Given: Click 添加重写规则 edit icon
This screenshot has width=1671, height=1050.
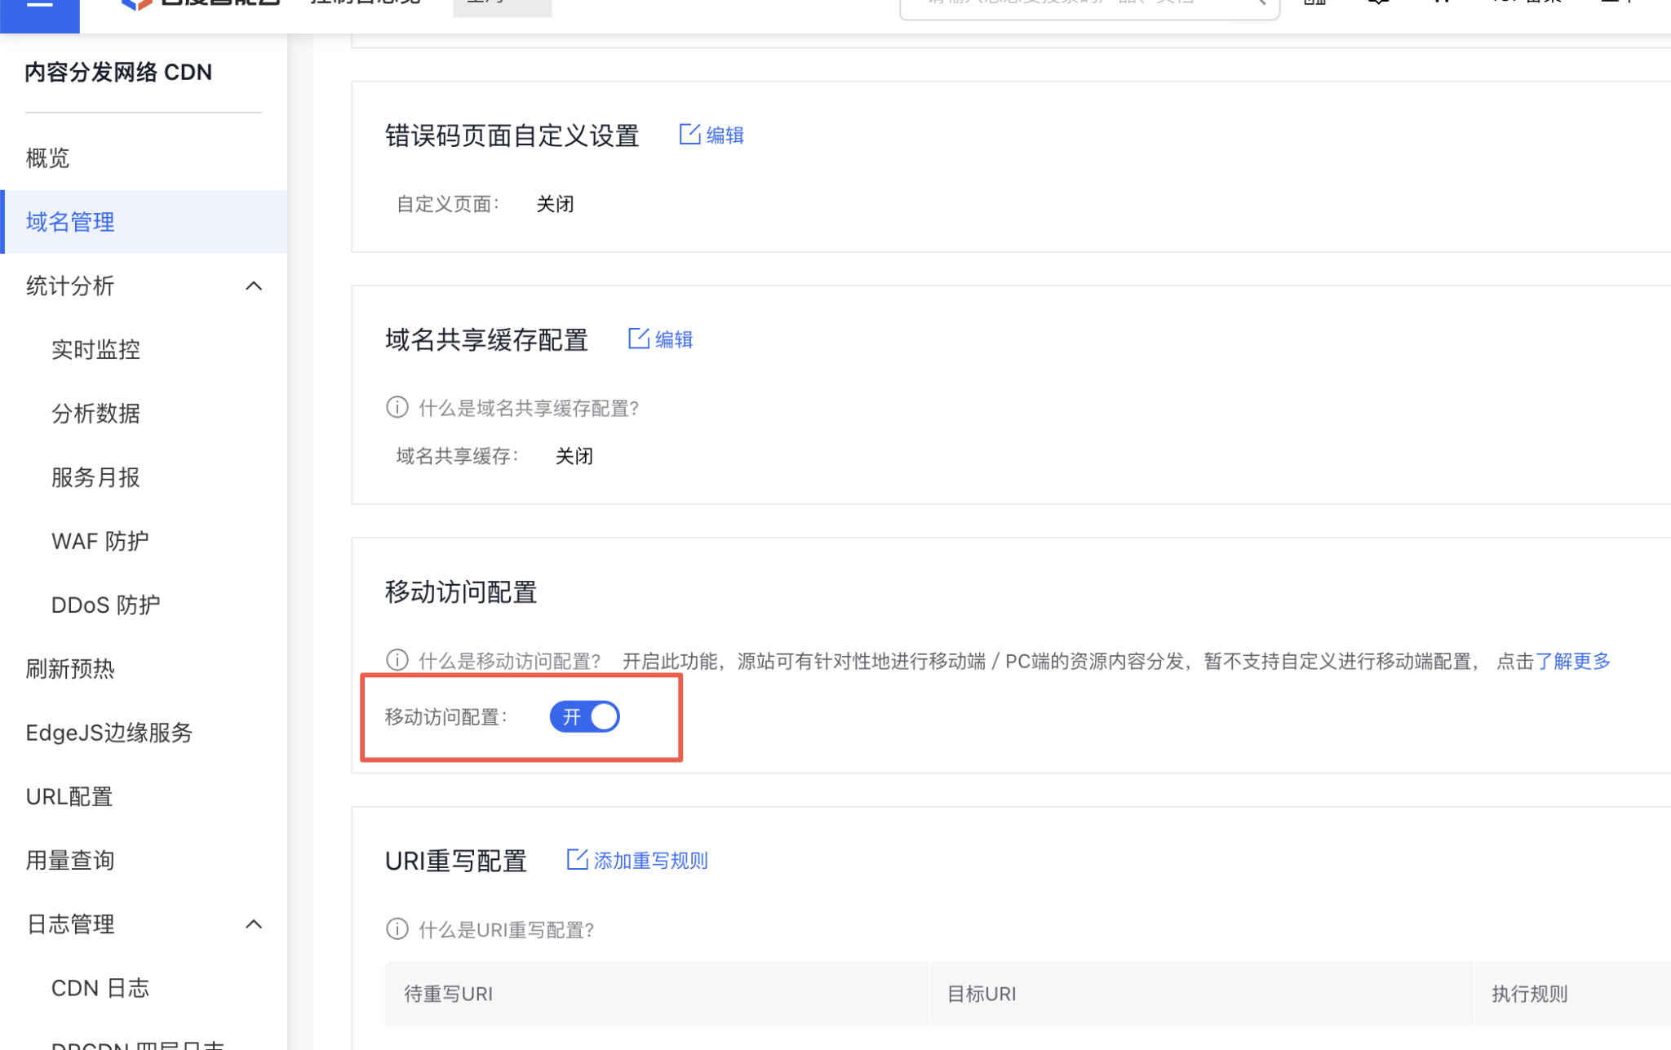Looking at the screenshot, I should (577, 860).
